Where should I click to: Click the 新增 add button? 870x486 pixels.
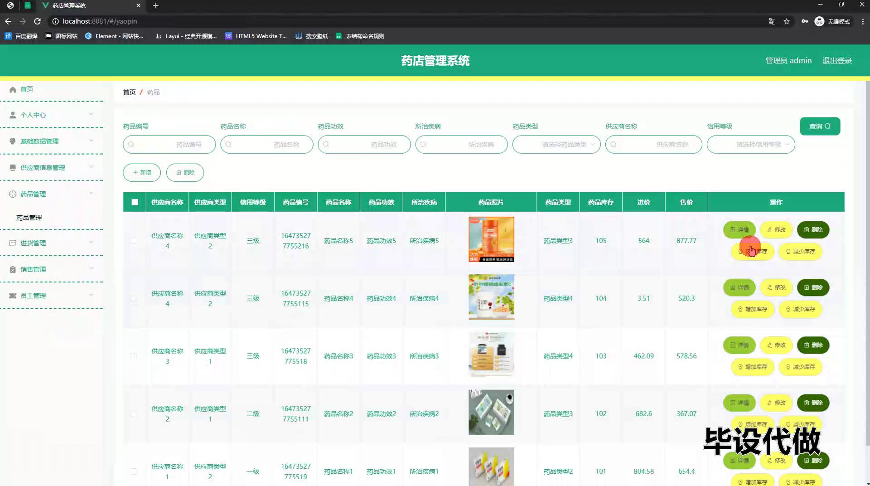(142, 173)
